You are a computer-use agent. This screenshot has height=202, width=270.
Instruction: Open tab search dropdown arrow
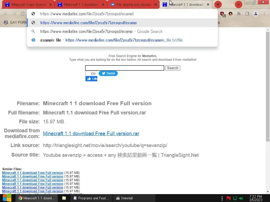[238, 4]
